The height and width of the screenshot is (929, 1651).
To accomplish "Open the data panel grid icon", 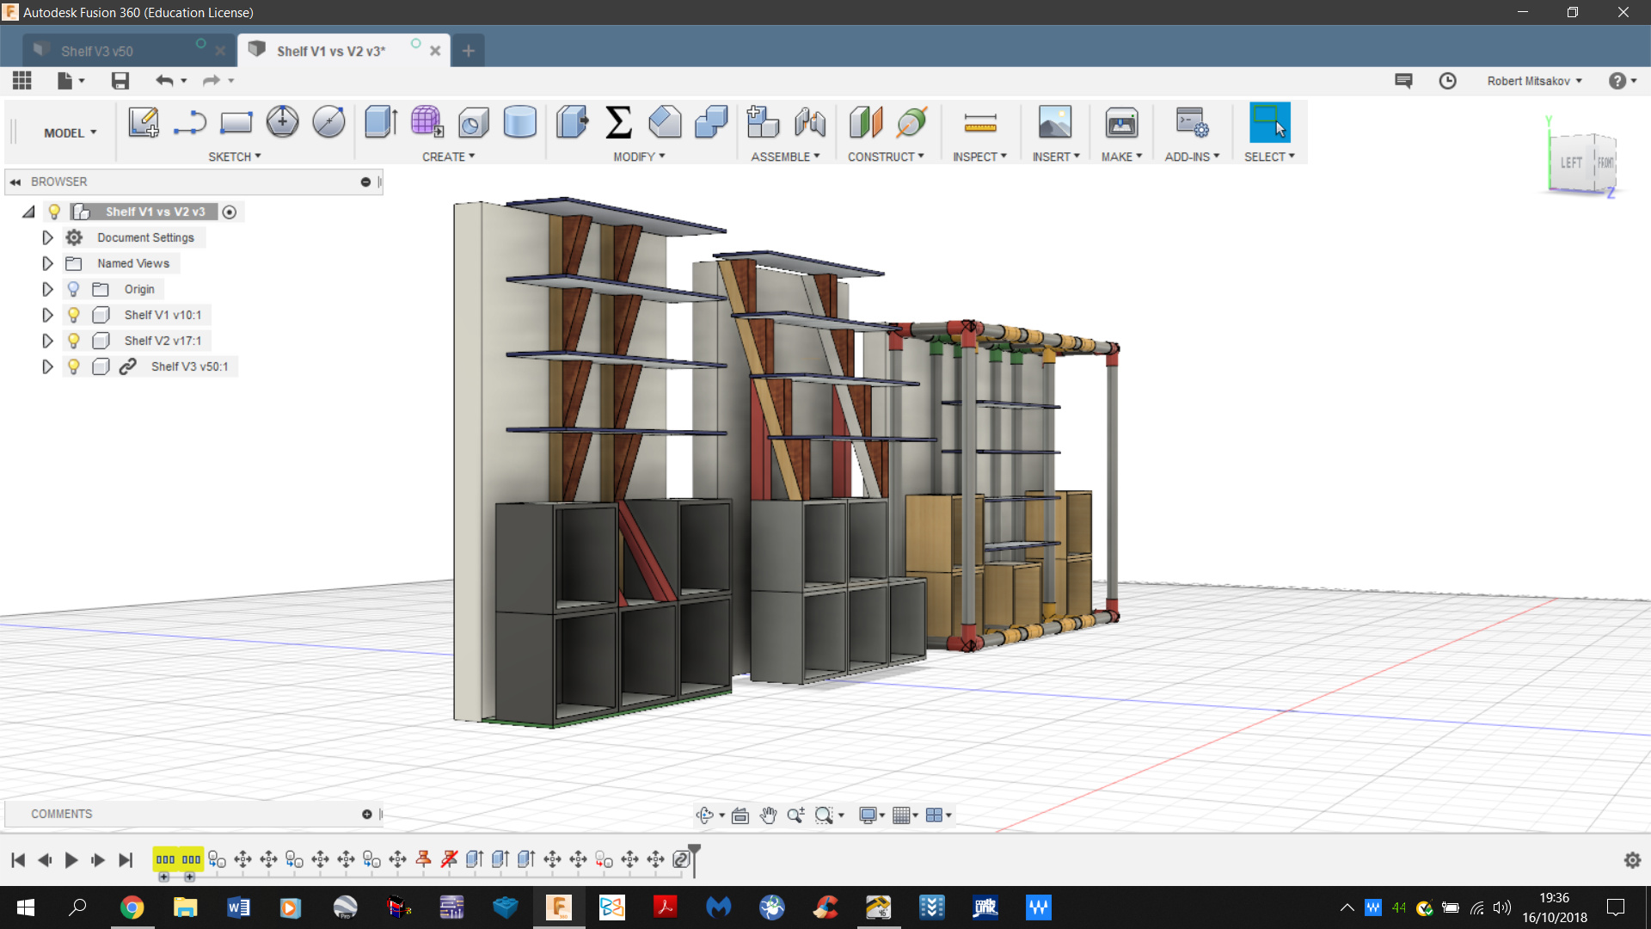I will [22, 81].
